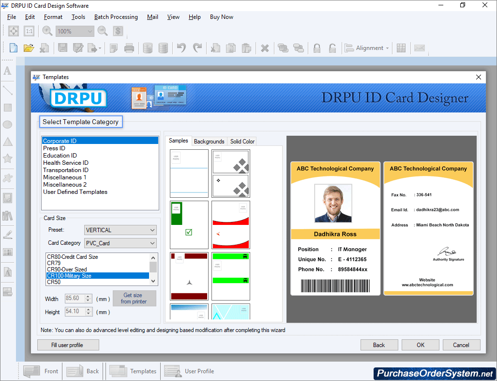This screenshot has width=497, height=381.
Task: Select Education ID template category
Action: pos(60,155)
